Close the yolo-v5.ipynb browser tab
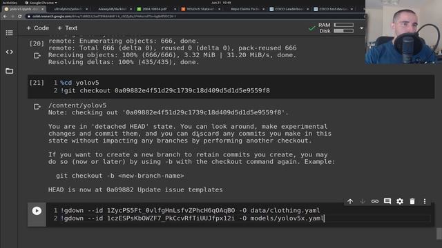This screenshot has width=442, height=248. click(43, 9)
